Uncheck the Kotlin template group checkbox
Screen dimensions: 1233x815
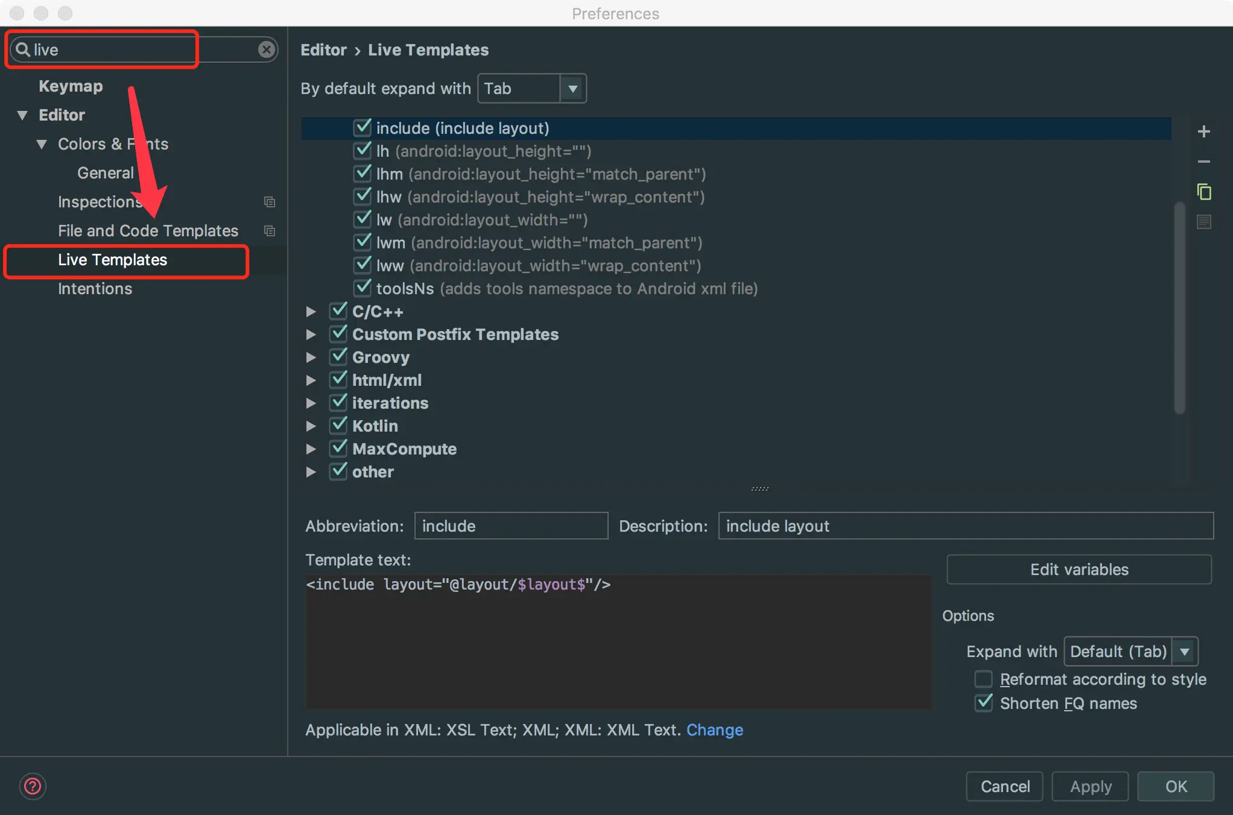(338, 426)
